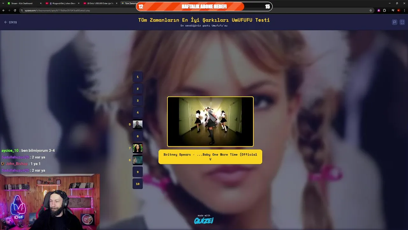This screenshot has width=408, height=230.
Task: Click the quiz title heading text
Action: (x=204, y=20)
